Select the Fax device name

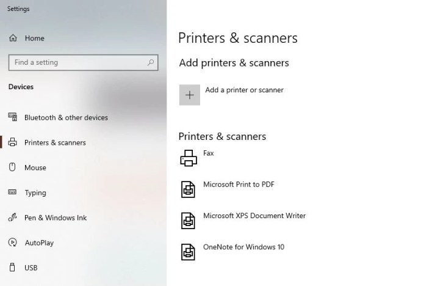tap(209, 153)
